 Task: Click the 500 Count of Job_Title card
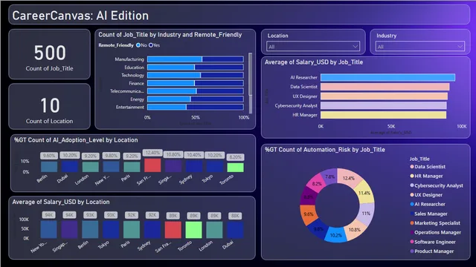coord(50,54)
